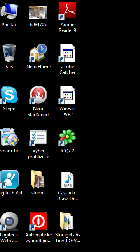The image size is (140, 252).
Task: Click the 'Výběr prohlížeče' text label
Action: pos(38,153)
